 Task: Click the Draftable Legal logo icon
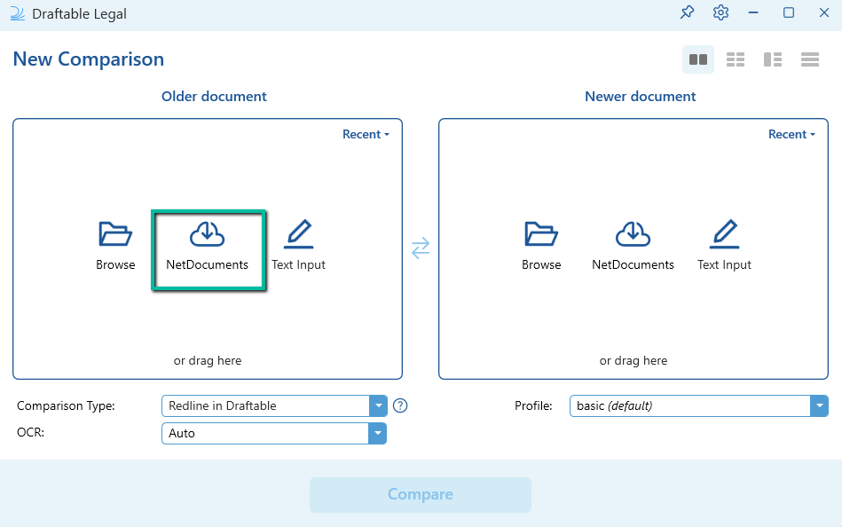pyautogui.click(x=18, y=13)
